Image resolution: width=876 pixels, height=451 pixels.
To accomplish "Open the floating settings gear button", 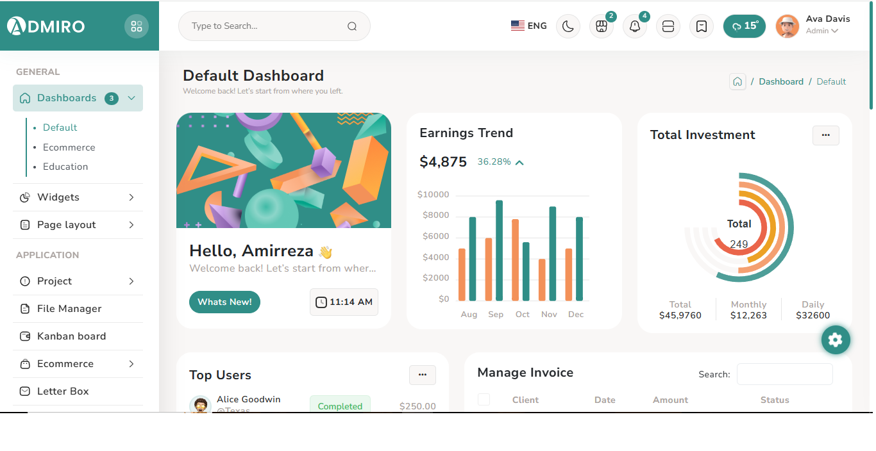I will click(x=836, y=340).
